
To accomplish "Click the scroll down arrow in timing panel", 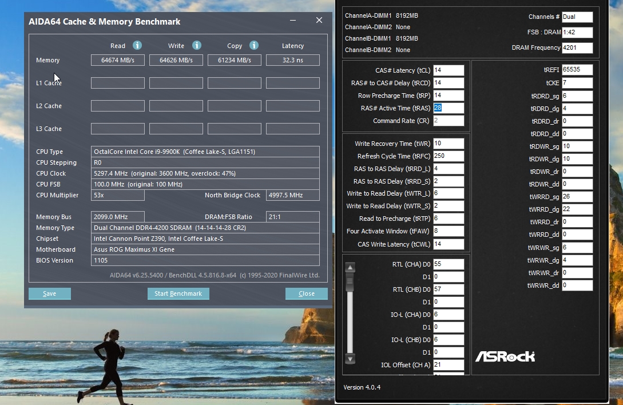I will tap(350, 359).
